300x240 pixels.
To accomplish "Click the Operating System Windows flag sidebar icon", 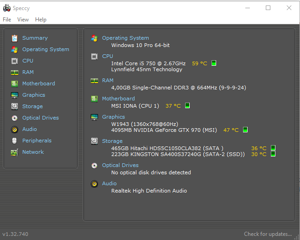I will click(15, 50).
